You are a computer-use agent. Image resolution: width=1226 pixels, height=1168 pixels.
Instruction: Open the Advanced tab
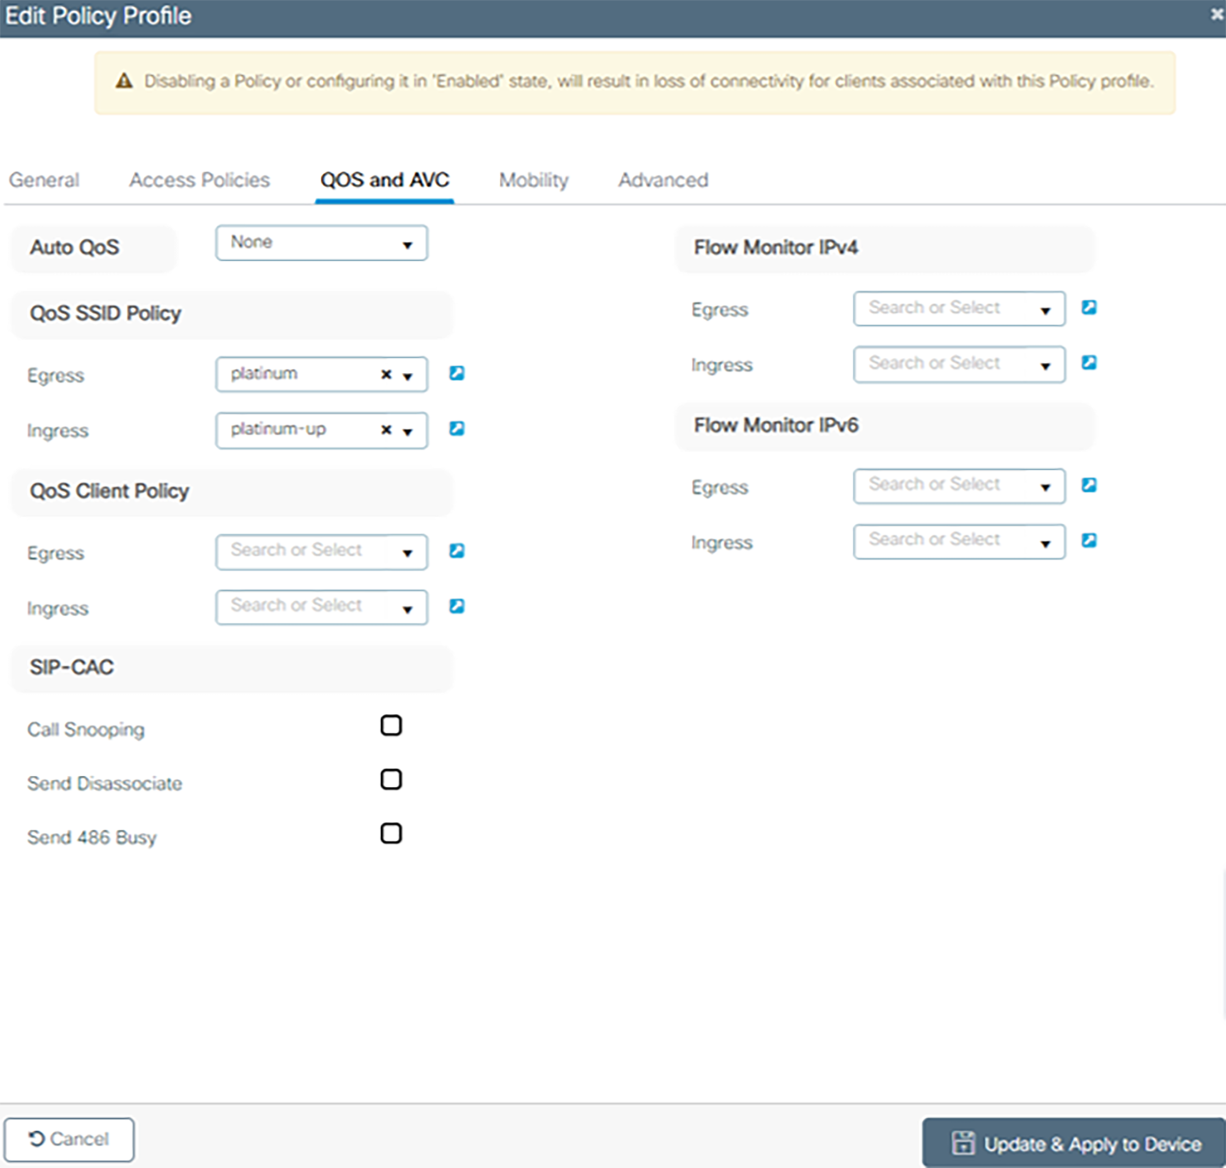pos(663,180)
